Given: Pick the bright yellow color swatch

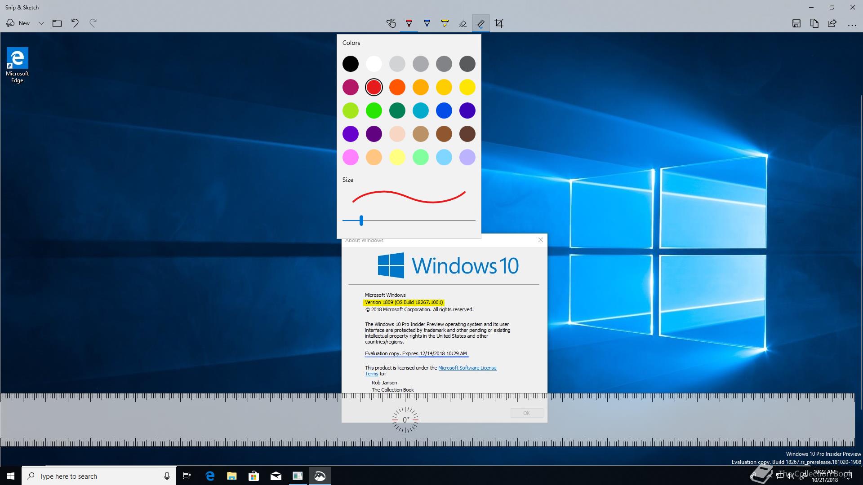Looking at the screenshot, I should 467,87.
